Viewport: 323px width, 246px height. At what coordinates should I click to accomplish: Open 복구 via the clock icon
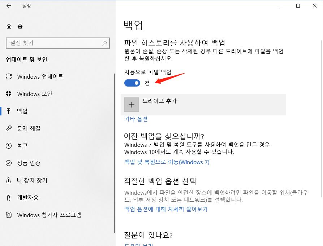[x=9, y=146]
